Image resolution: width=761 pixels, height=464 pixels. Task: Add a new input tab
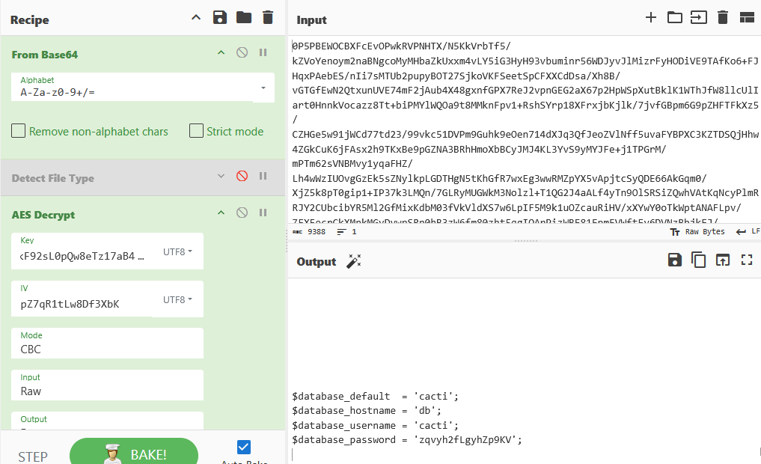coord(651,18)
